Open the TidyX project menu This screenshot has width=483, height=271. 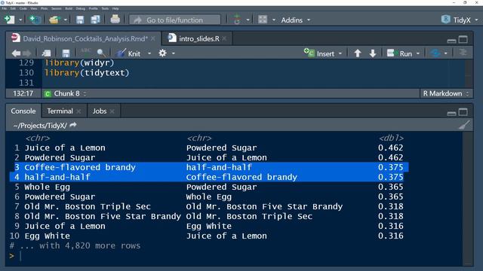coord(460,20)
